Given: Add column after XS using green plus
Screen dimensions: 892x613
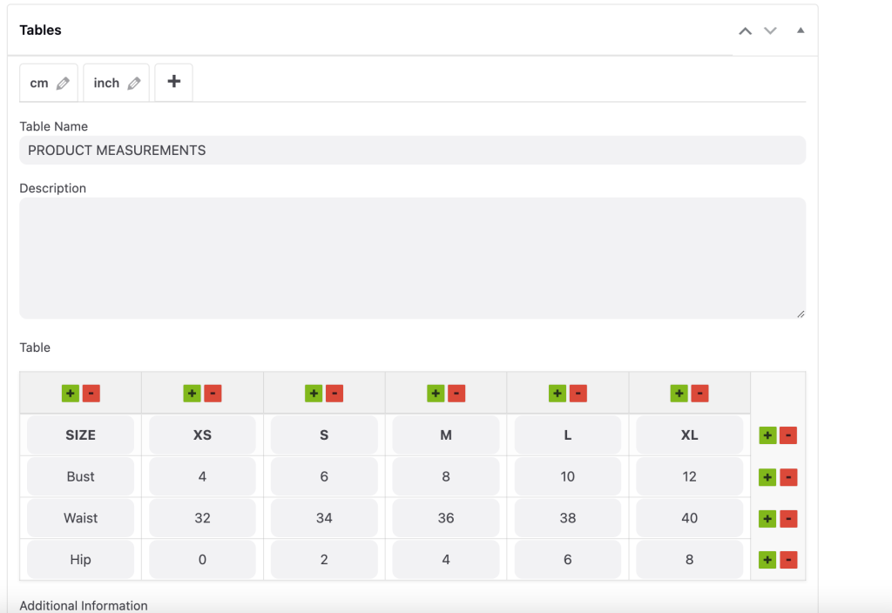Looking at the screenshot, I should [x=192, y=394].
